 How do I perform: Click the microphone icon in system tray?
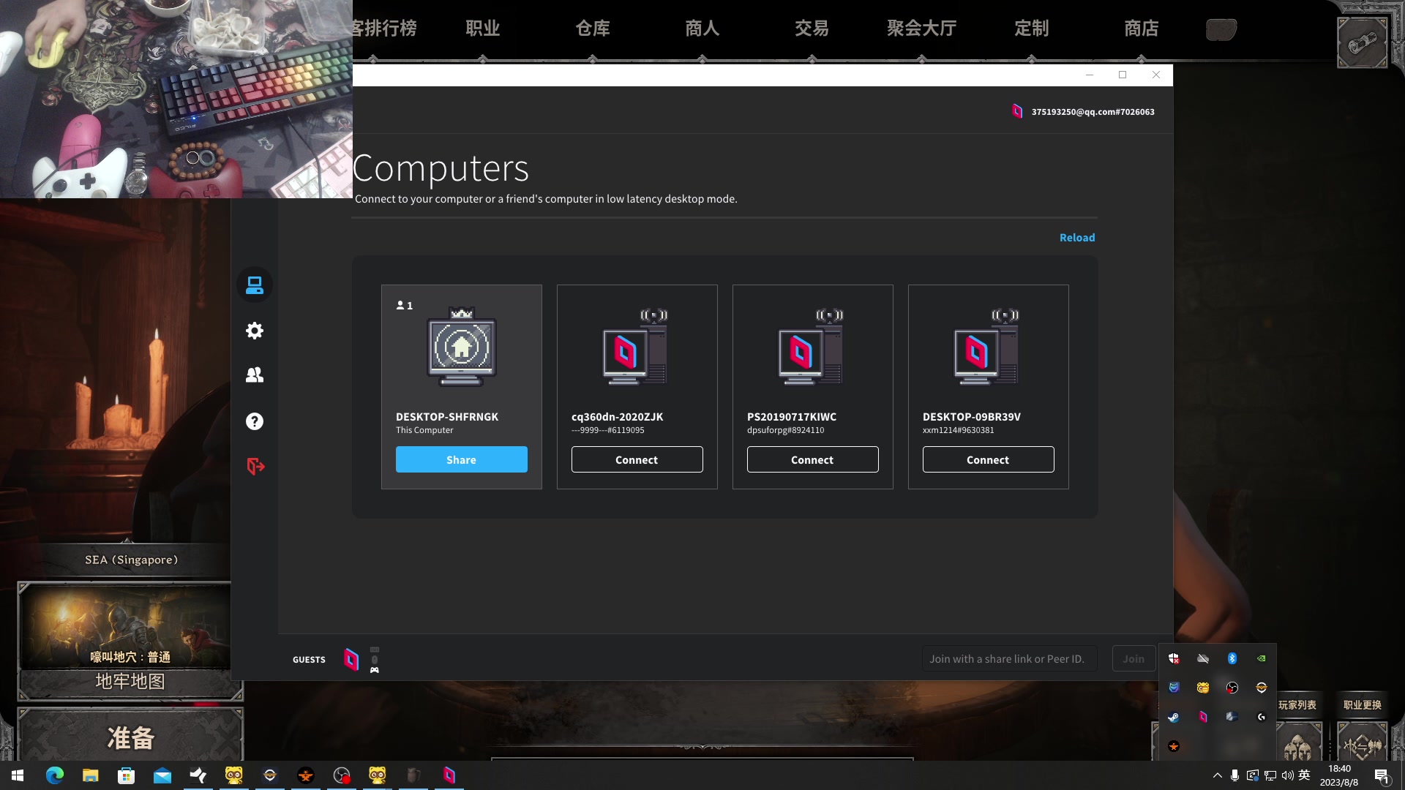1234,775
